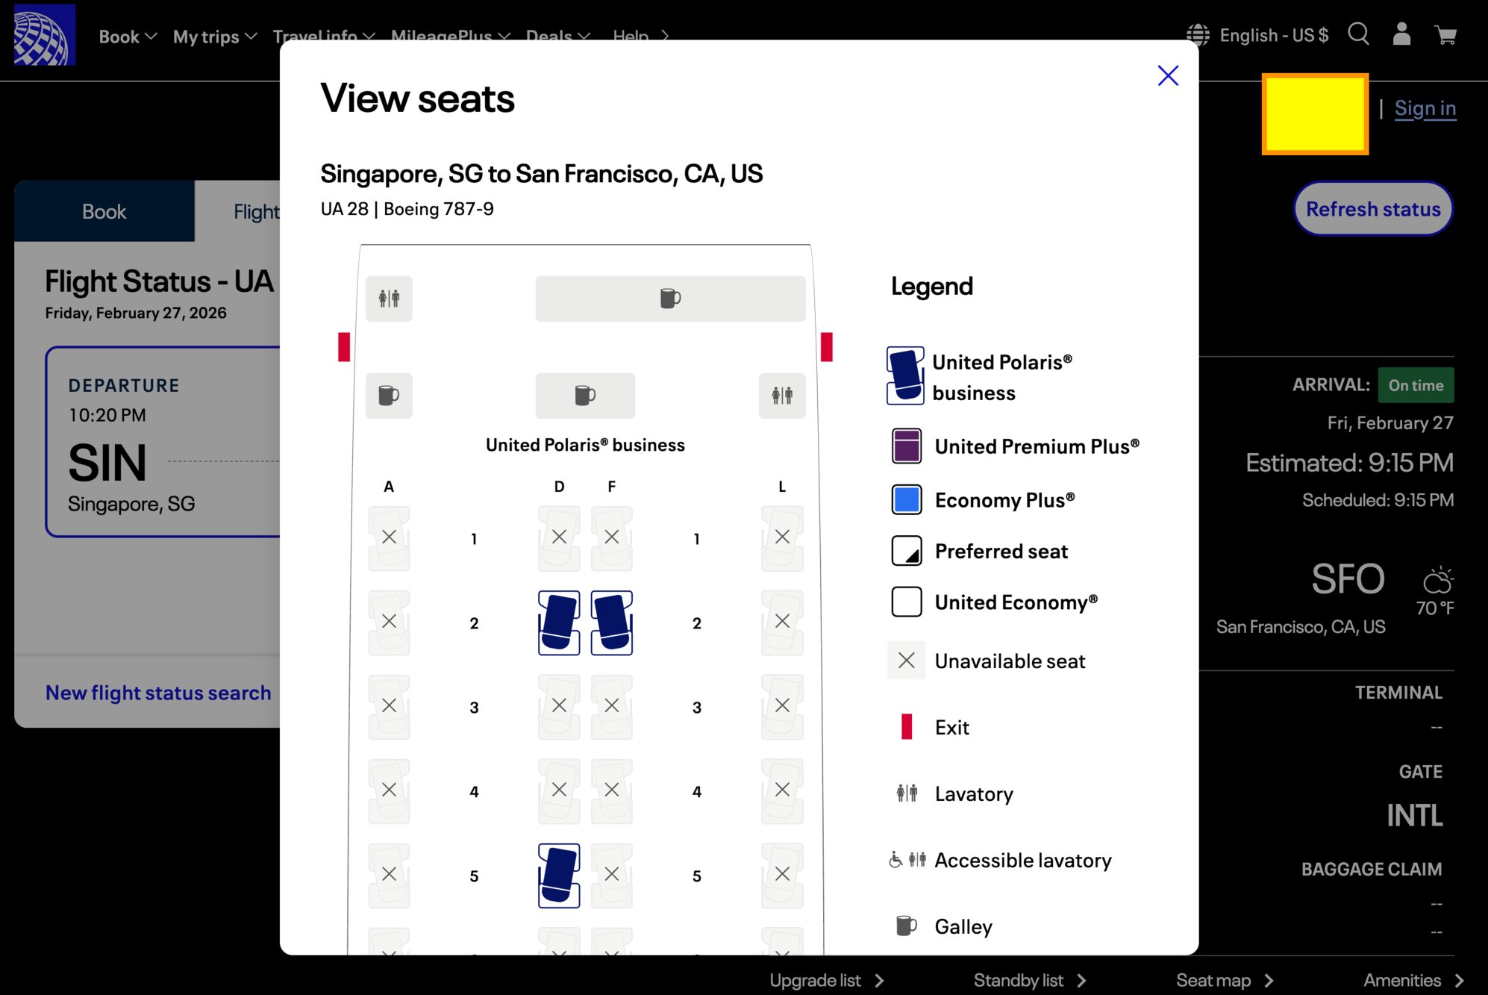Screen dimensions: 1488x995
Task: Expand the Book menu
Action: coord(128,37)
